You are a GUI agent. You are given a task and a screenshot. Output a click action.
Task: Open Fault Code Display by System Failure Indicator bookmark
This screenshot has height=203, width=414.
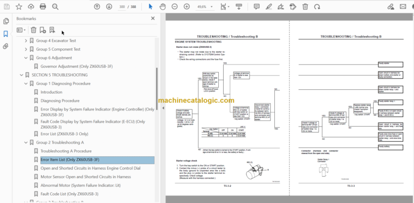pyautogui.click(x=93, y=124)
